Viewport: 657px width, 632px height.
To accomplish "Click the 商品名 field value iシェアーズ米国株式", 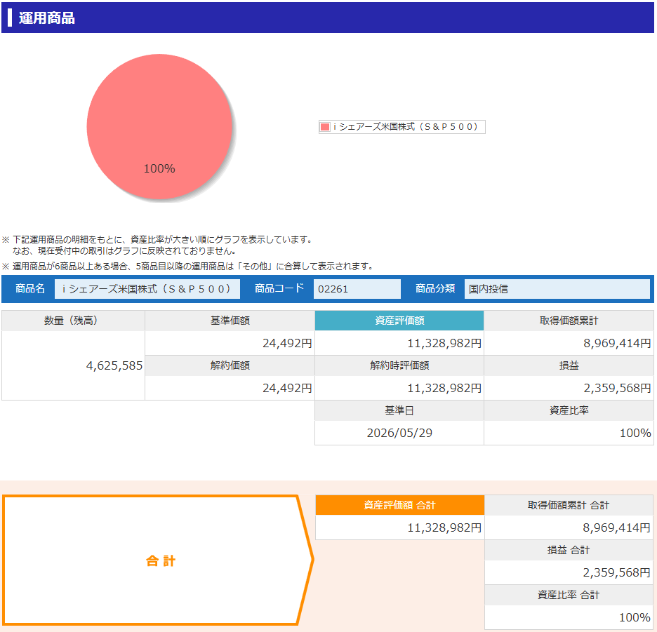I will click(147, 289).
